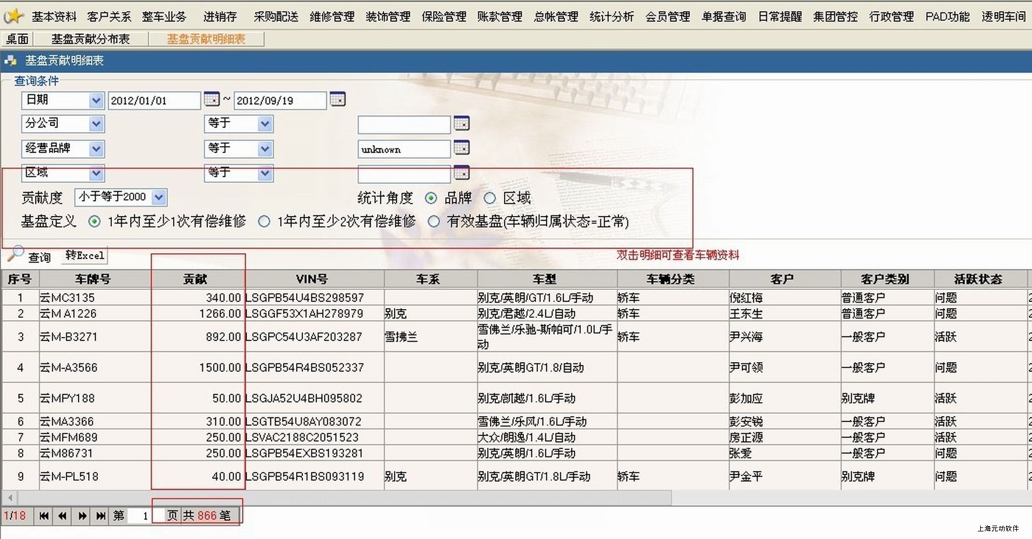Click the page number input field

[x=139, y=516]
